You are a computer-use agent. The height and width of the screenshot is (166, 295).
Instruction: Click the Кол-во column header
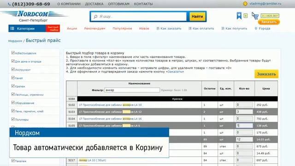coord(244,89)
